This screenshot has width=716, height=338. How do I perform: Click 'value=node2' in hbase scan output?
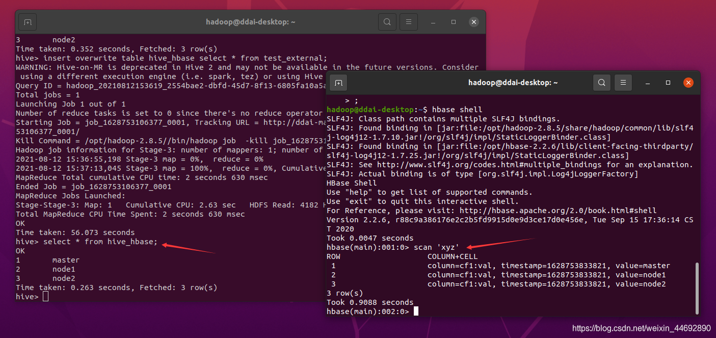coord(641,284)
